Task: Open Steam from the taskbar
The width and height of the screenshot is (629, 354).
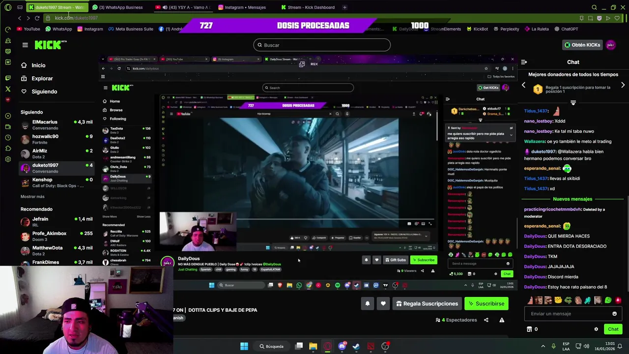Action: pyautogui.click(x=356, y=346)
